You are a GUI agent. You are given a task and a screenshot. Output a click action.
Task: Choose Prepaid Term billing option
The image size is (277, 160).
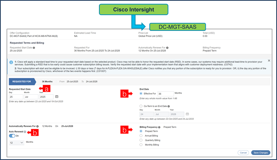click(x=141, y=131)
